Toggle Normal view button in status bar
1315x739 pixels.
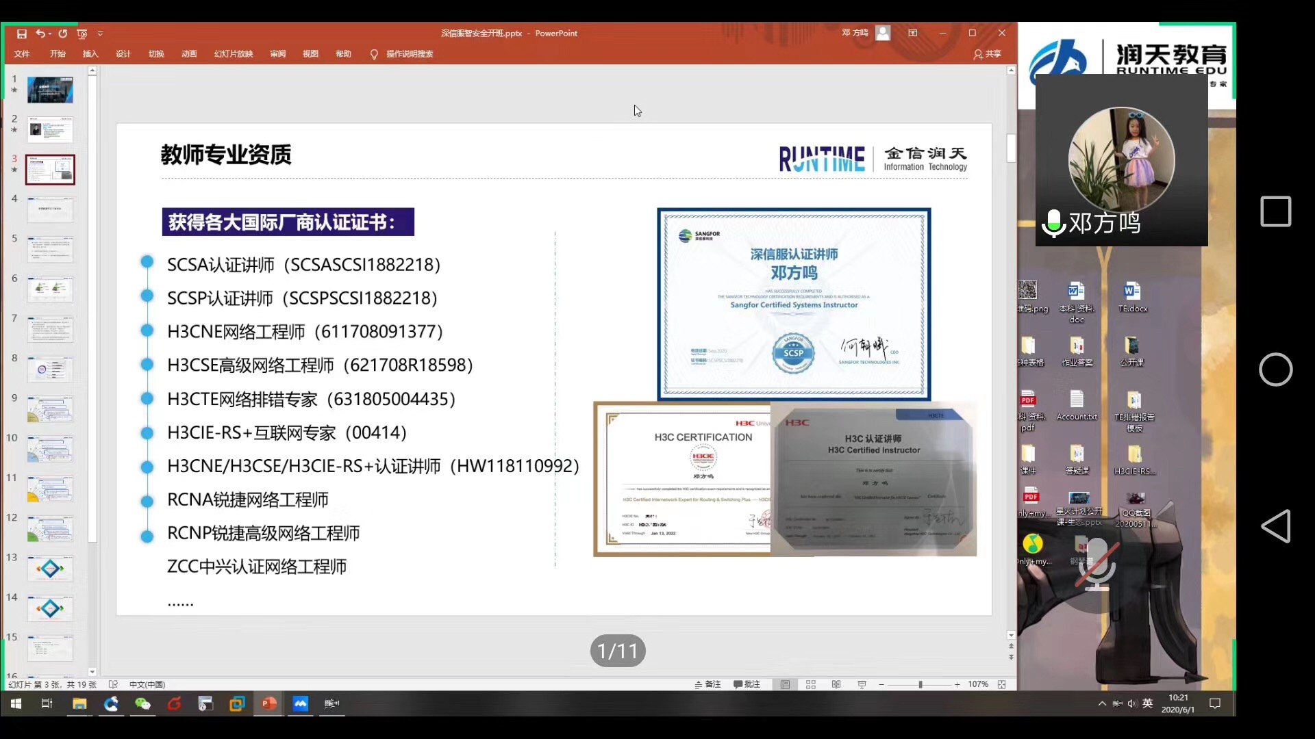pos(785,684)
